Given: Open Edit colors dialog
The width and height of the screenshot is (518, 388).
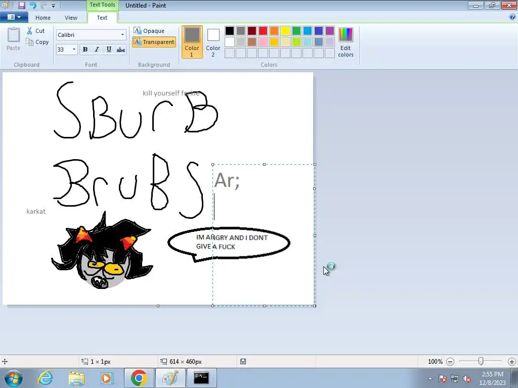Looking at the screenshot, I should click(x=346, y=42).
